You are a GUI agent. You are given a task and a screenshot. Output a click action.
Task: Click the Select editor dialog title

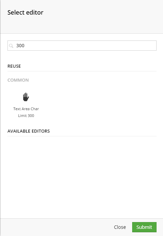click(x=25, y=13)
